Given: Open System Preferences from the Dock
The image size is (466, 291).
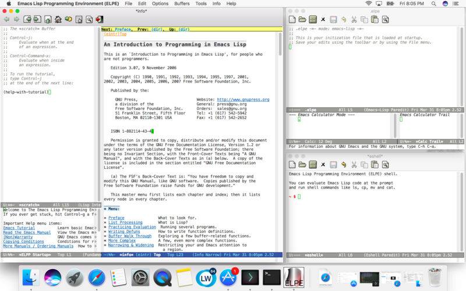Looking at the screenshot, I should click(140, 278).
